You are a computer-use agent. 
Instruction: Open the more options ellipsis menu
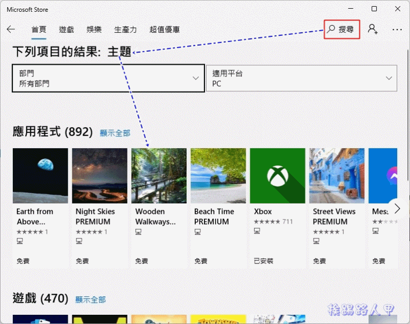tap(397, 30)
